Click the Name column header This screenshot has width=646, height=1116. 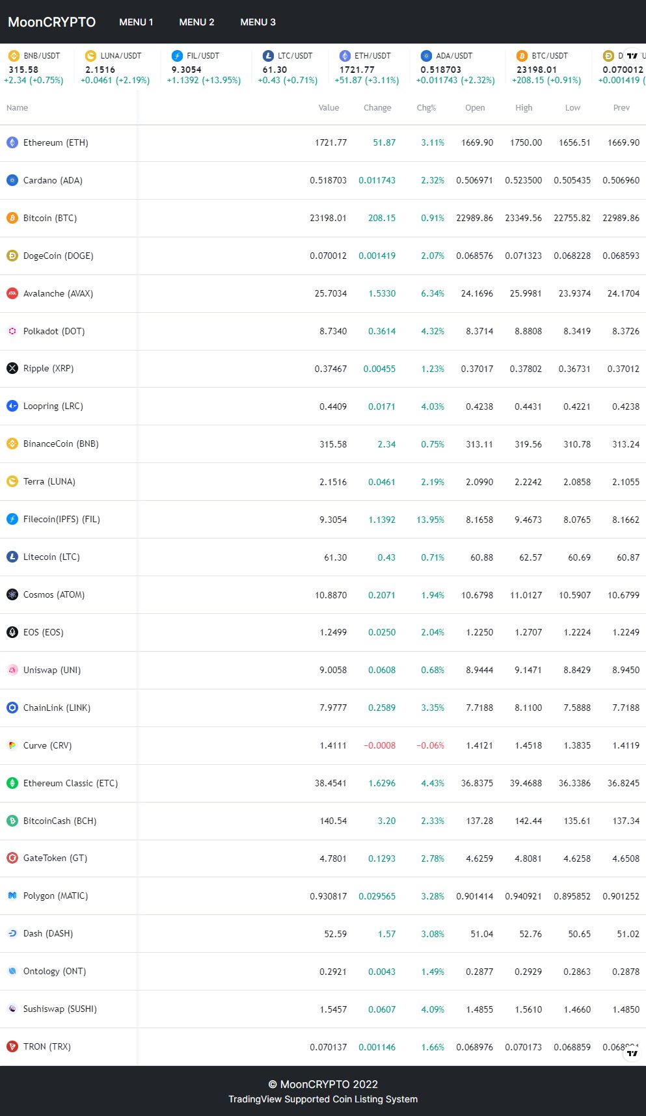coord(18,108)
